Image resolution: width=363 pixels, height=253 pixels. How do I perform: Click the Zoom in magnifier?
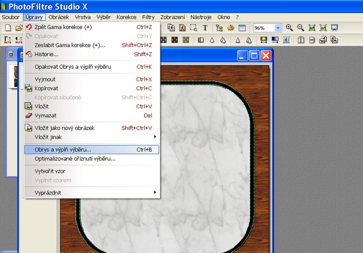click(289, 28)
